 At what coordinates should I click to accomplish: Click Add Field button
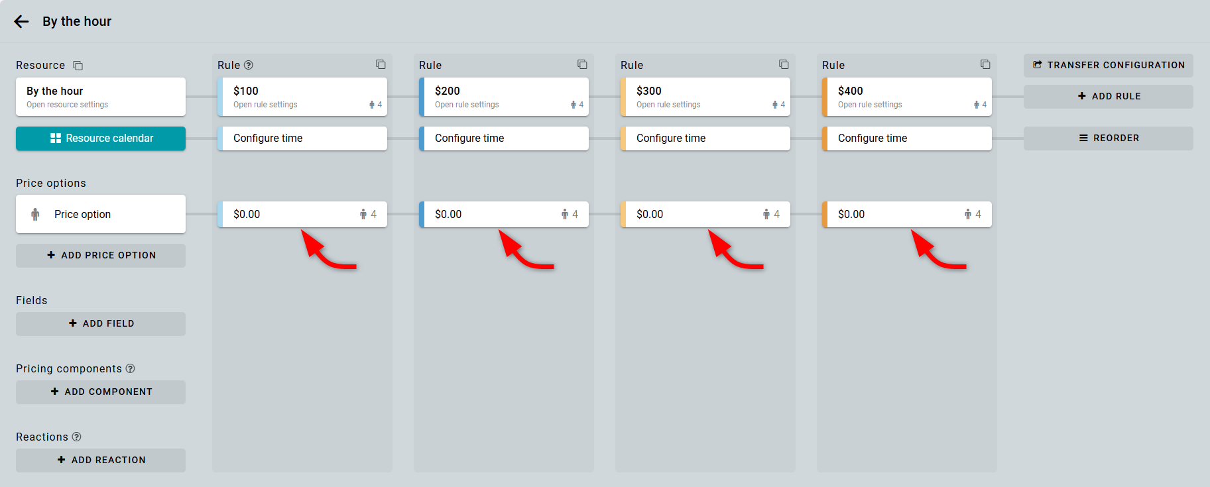coord(101,324)
